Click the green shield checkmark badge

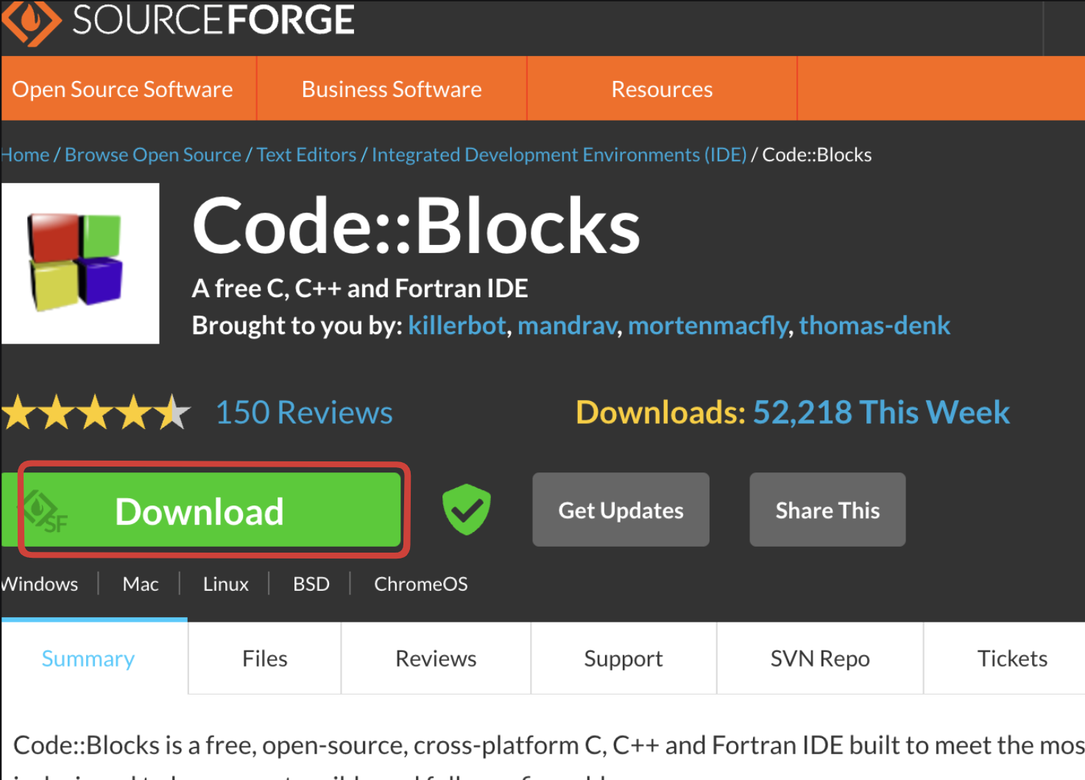(466, 509)
